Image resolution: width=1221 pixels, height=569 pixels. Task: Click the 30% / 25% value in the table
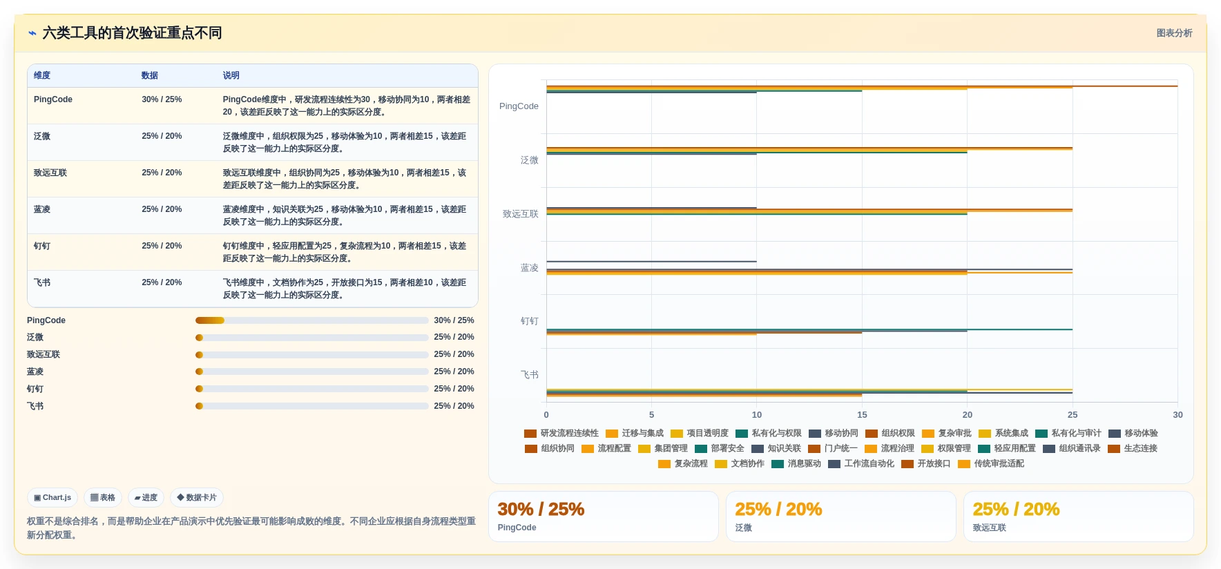(162, 99)
